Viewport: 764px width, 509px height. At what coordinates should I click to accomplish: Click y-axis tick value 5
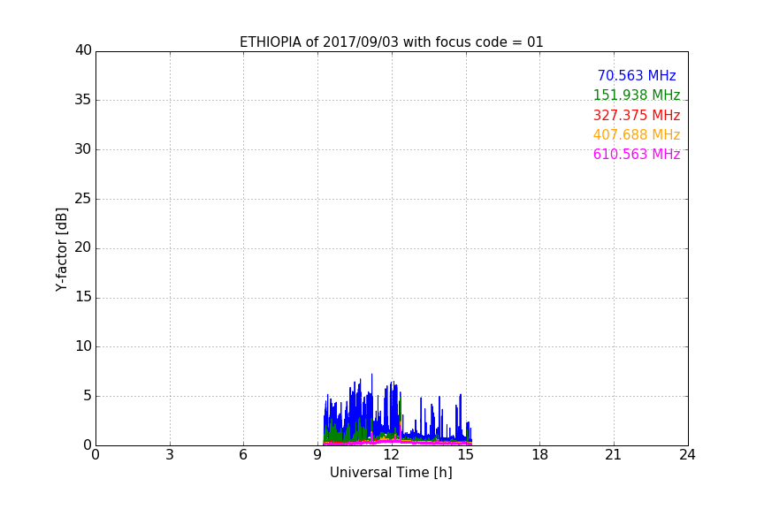click(88, 396)
